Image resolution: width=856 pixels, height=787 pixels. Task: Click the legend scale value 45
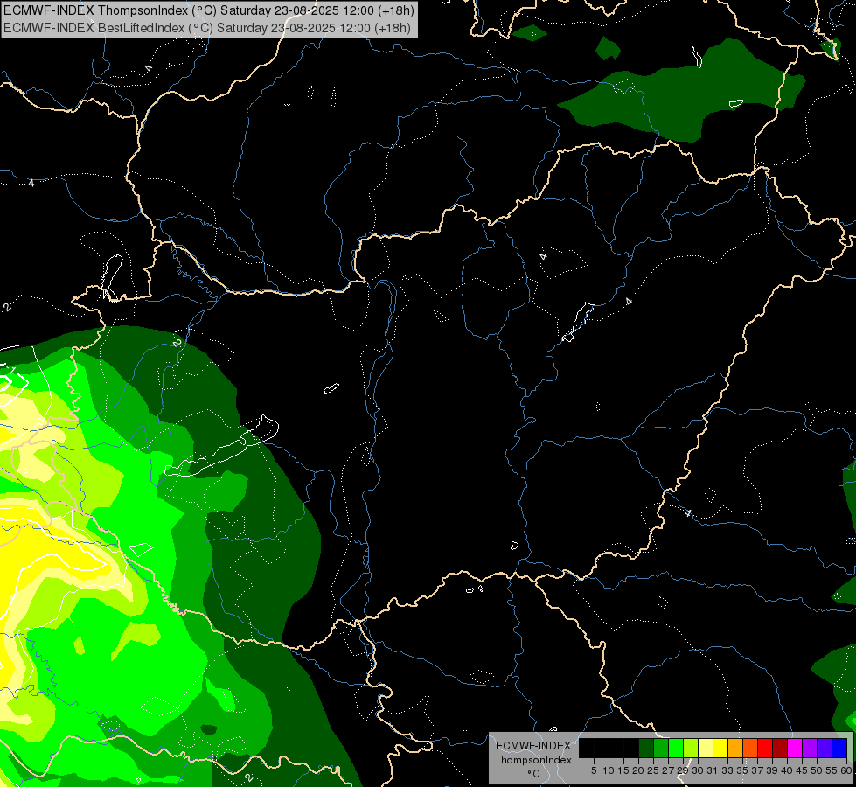click(x=802, y=770)
